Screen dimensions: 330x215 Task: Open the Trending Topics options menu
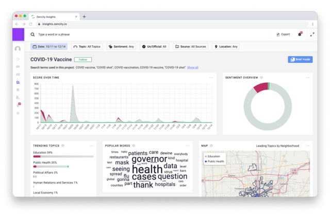click(x=91, y=146)
